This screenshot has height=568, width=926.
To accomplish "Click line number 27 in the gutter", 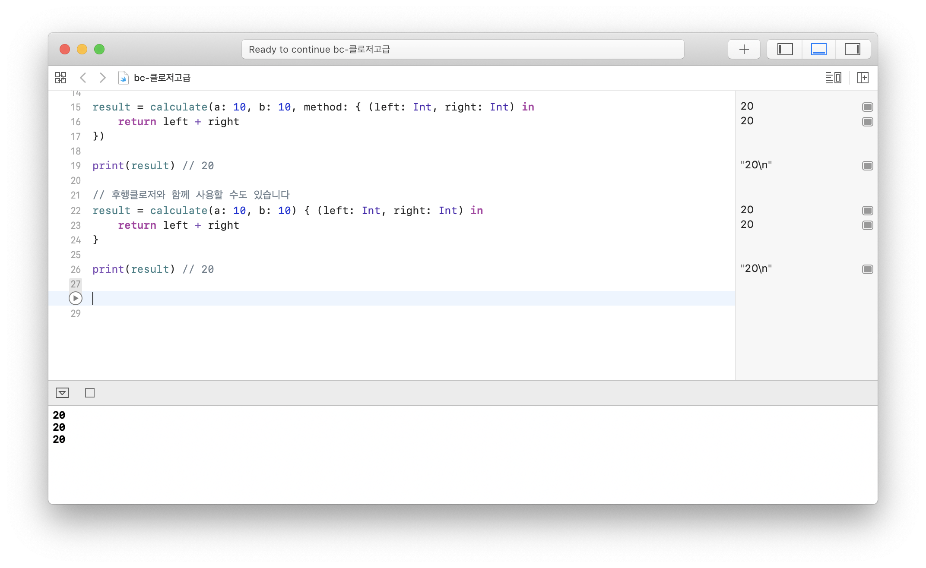I will pos(76,284).
